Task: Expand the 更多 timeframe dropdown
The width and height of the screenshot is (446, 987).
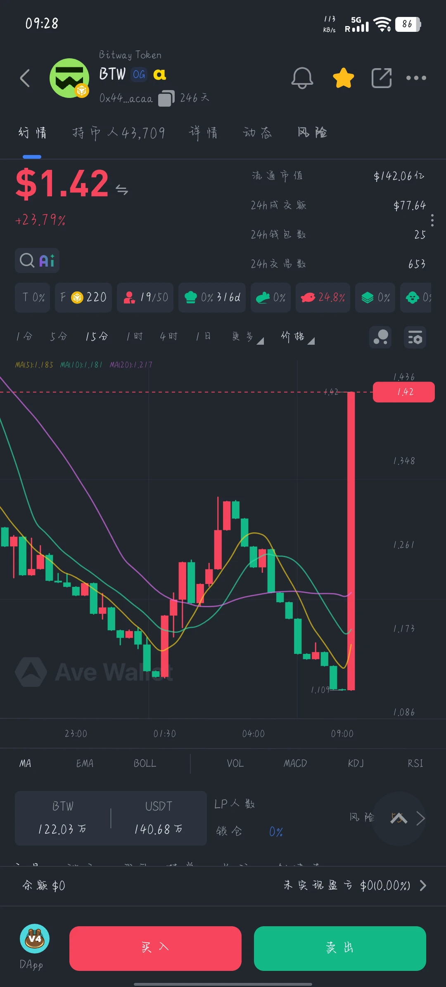Action: (248, 337)
